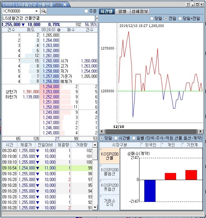206x218 pixels.
Task: Close the LG생활건강 선물연결 tab via its X
Action: (x=65, y=5)
